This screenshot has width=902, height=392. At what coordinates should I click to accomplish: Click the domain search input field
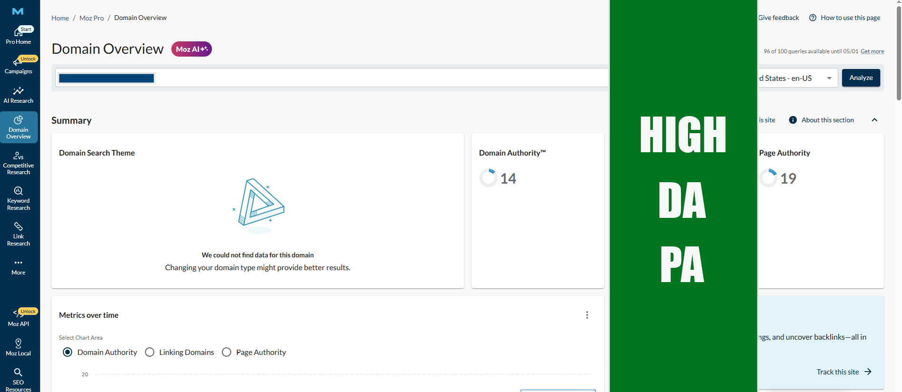point(331,78)
